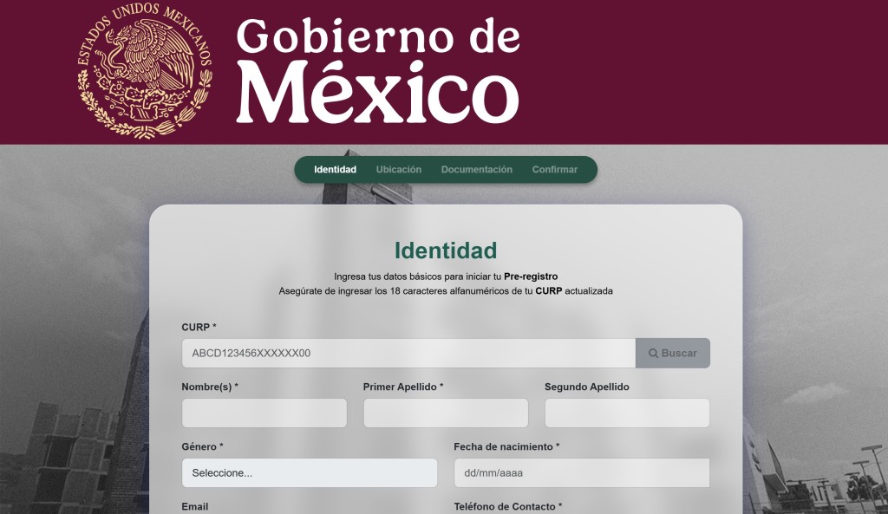Click the 'Asegúrate de ingresar los 18 caracteres' instruction text
The image size is (888, 514).
(446, 291)
